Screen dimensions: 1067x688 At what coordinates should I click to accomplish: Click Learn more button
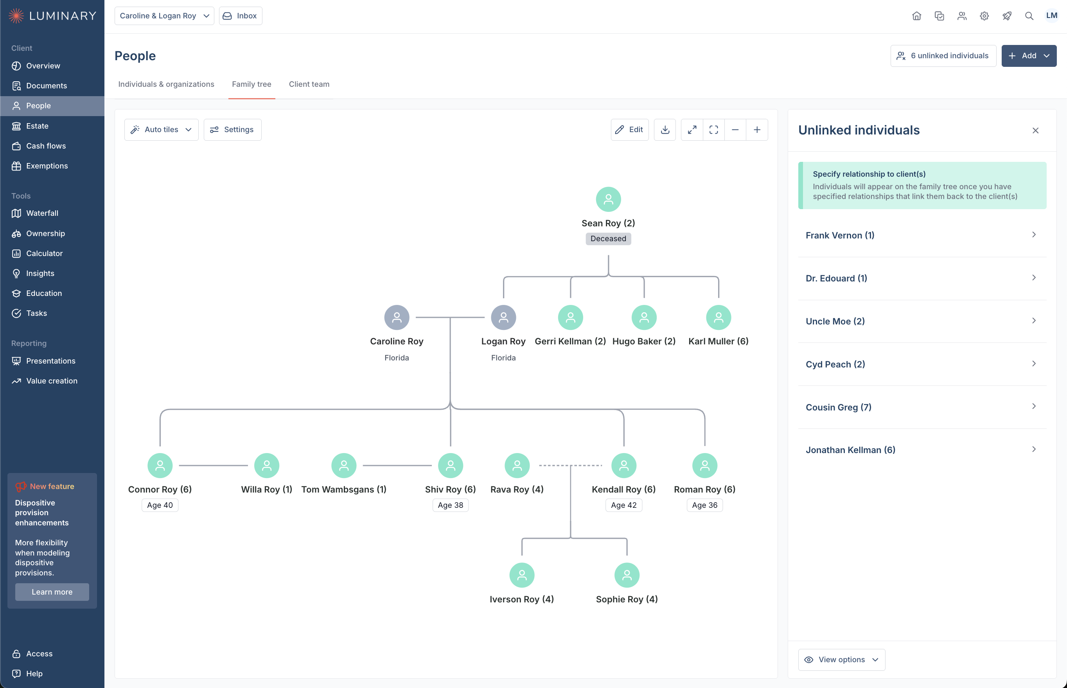pyautogui.click(x=52, y=591)
